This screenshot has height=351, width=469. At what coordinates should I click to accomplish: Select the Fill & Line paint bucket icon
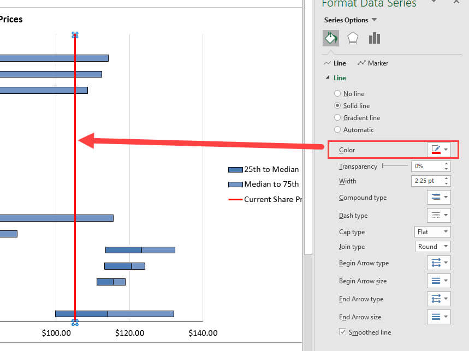pyautogui.click(x=330, y=38)
